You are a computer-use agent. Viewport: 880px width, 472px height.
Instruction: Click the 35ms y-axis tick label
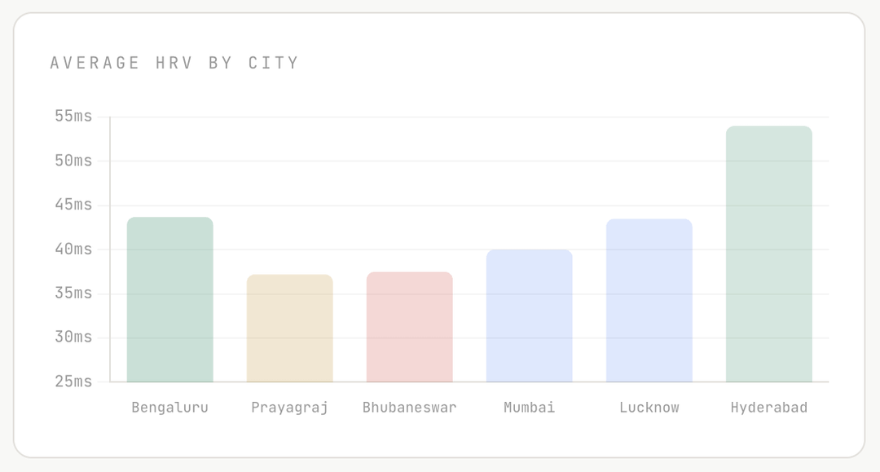[73, 293]
